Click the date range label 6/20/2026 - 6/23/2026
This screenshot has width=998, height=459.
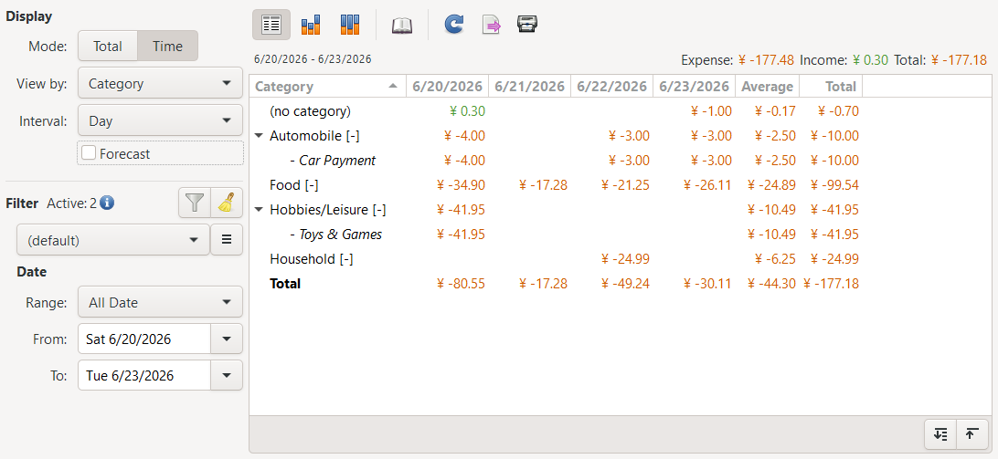tap(312, 59)
